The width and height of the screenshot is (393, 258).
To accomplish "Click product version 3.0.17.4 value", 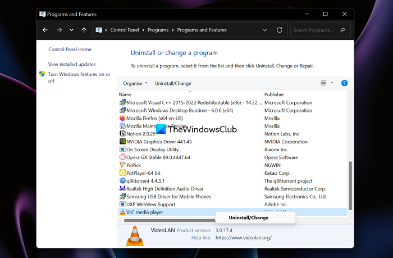I will click(x=224, y=230).
